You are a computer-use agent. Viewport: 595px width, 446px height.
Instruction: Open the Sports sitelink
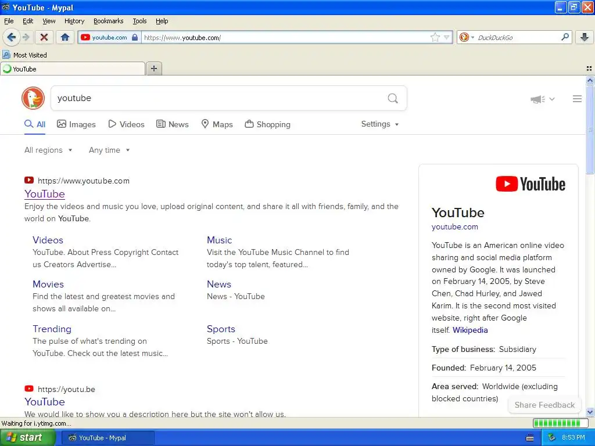221,329
